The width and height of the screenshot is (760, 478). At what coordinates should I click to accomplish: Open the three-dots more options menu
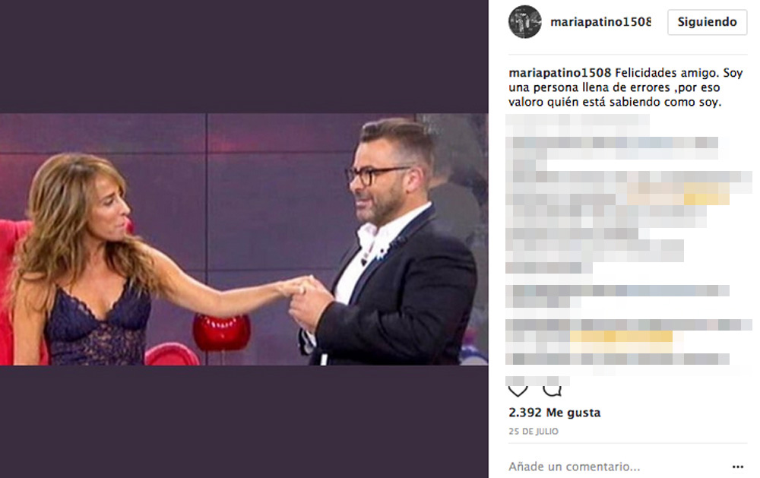click(x=738, y=467)
